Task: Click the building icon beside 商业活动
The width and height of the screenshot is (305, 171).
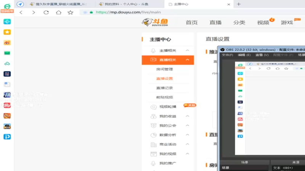Action: (154, 144)
